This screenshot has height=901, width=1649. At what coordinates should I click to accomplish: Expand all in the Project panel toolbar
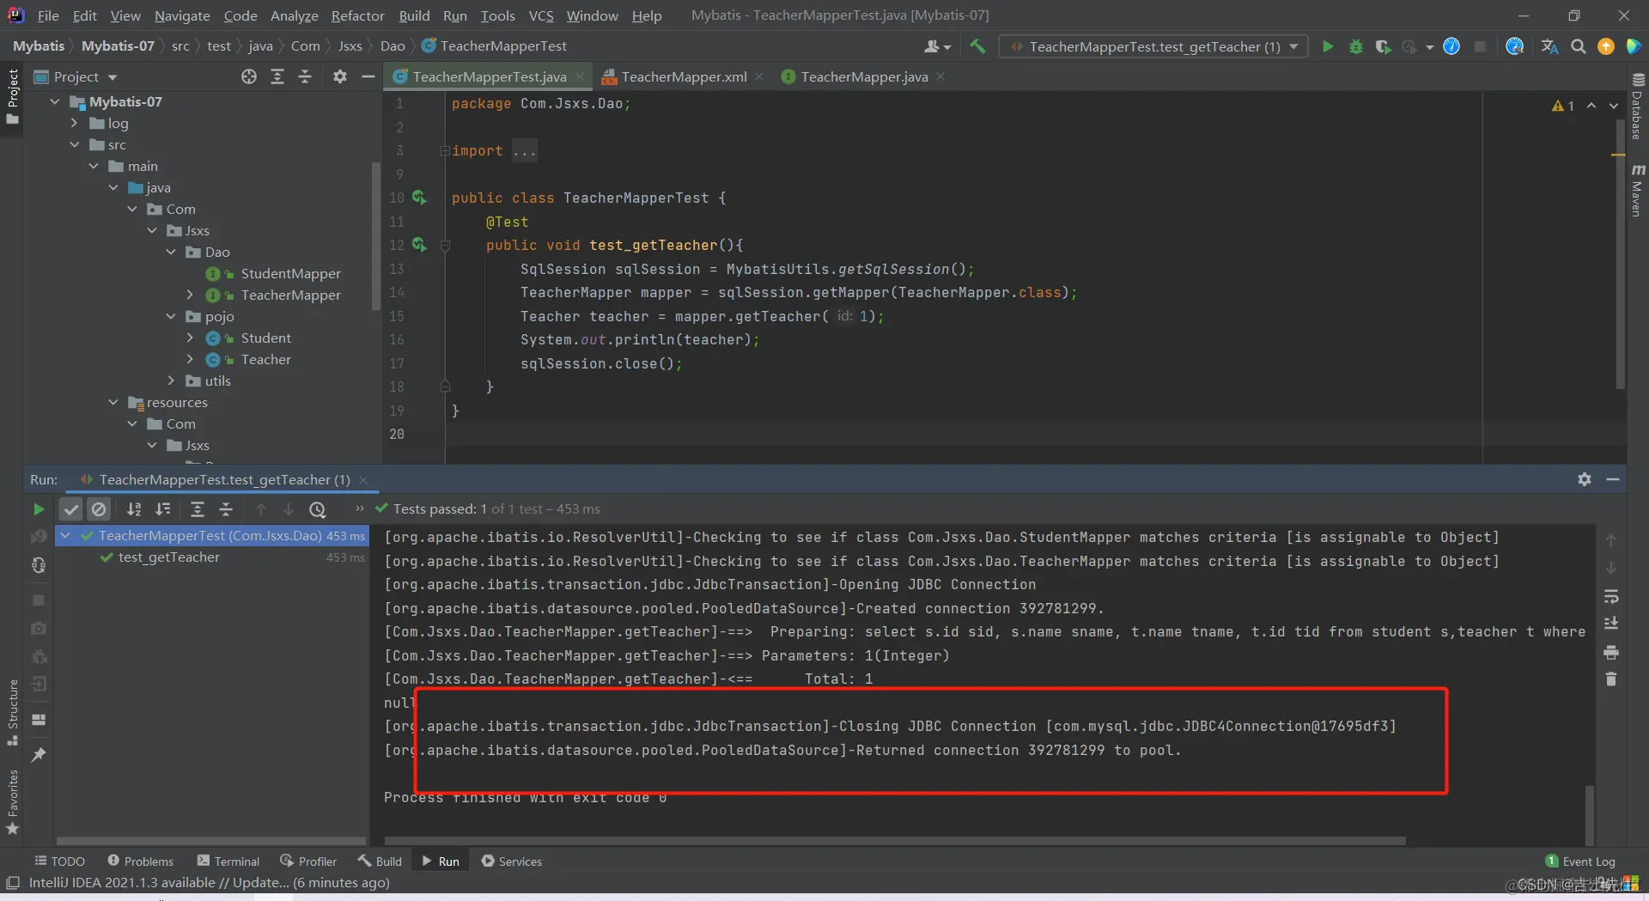(277, 76)
